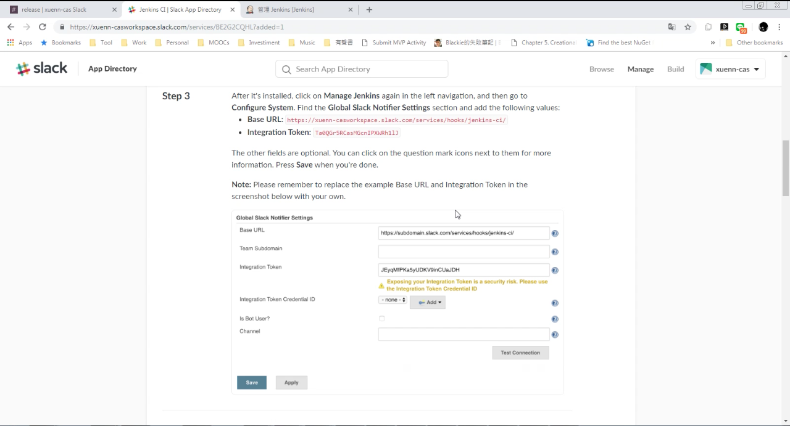
Task: Open Blackie的失敗筆記 bookmark
Action: [x=467, y=43]
